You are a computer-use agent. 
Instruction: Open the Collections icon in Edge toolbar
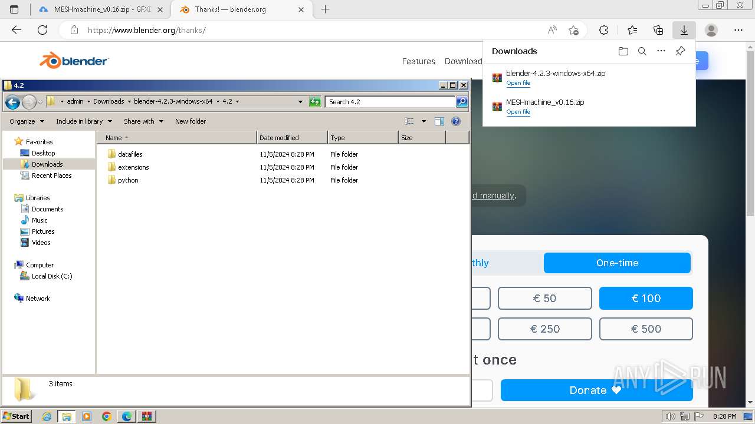tap(658, 30)
